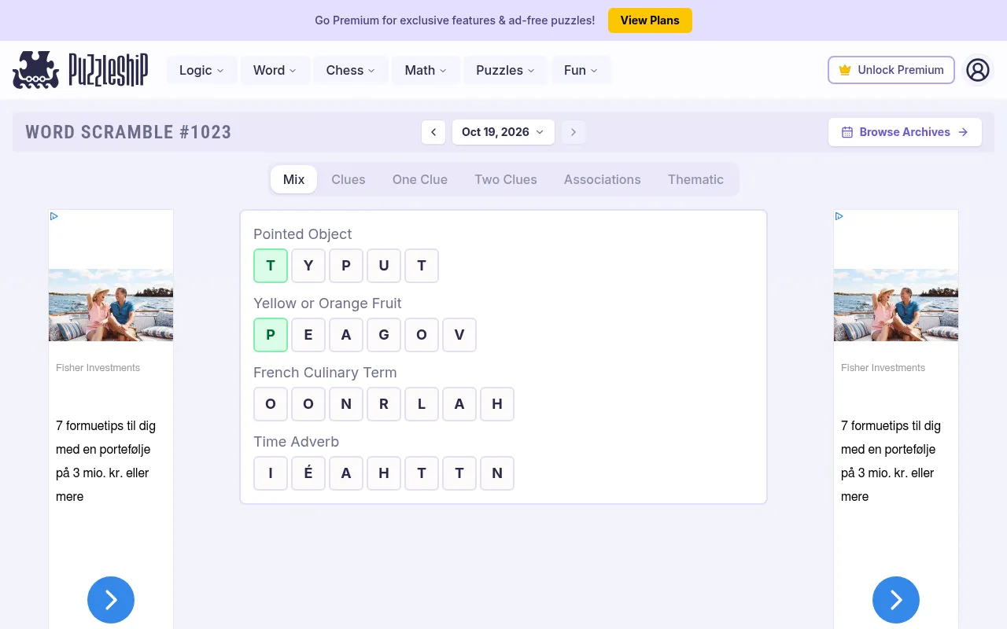Click the AdChoices icon on the right ad
The width and height of the screenshot is (1007, 629).
(839, 216)
